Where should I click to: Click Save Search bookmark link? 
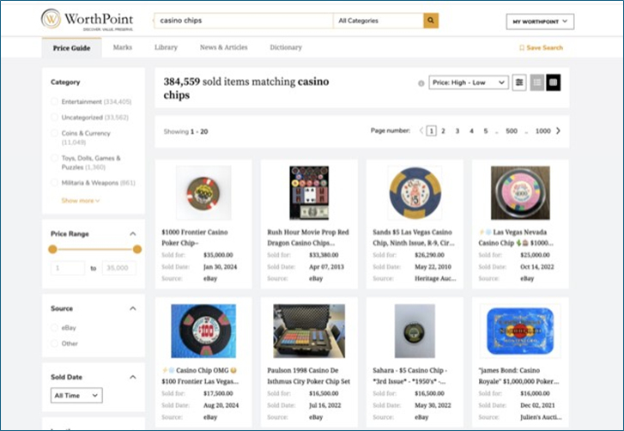[x=541, y=48]
